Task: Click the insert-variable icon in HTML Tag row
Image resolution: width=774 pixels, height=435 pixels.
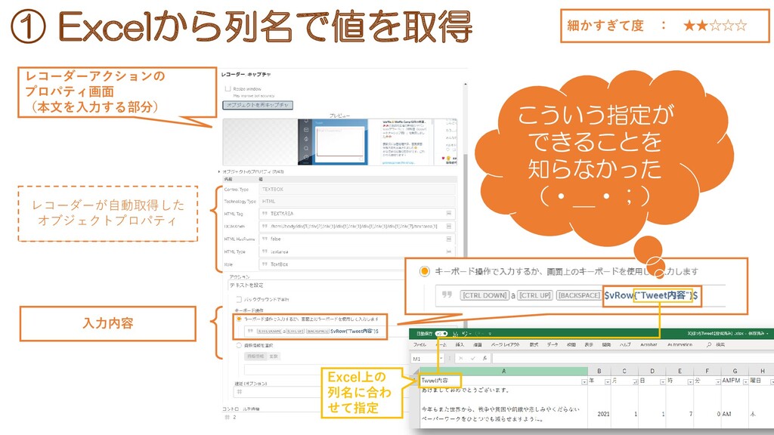Action: 449,214
